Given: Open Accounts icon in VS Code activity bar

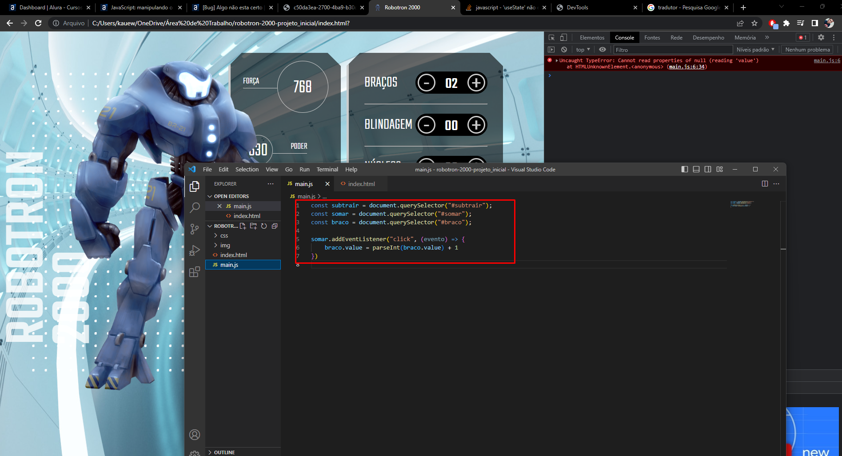Looking at the screenshot, I should [x=195, y=435].
